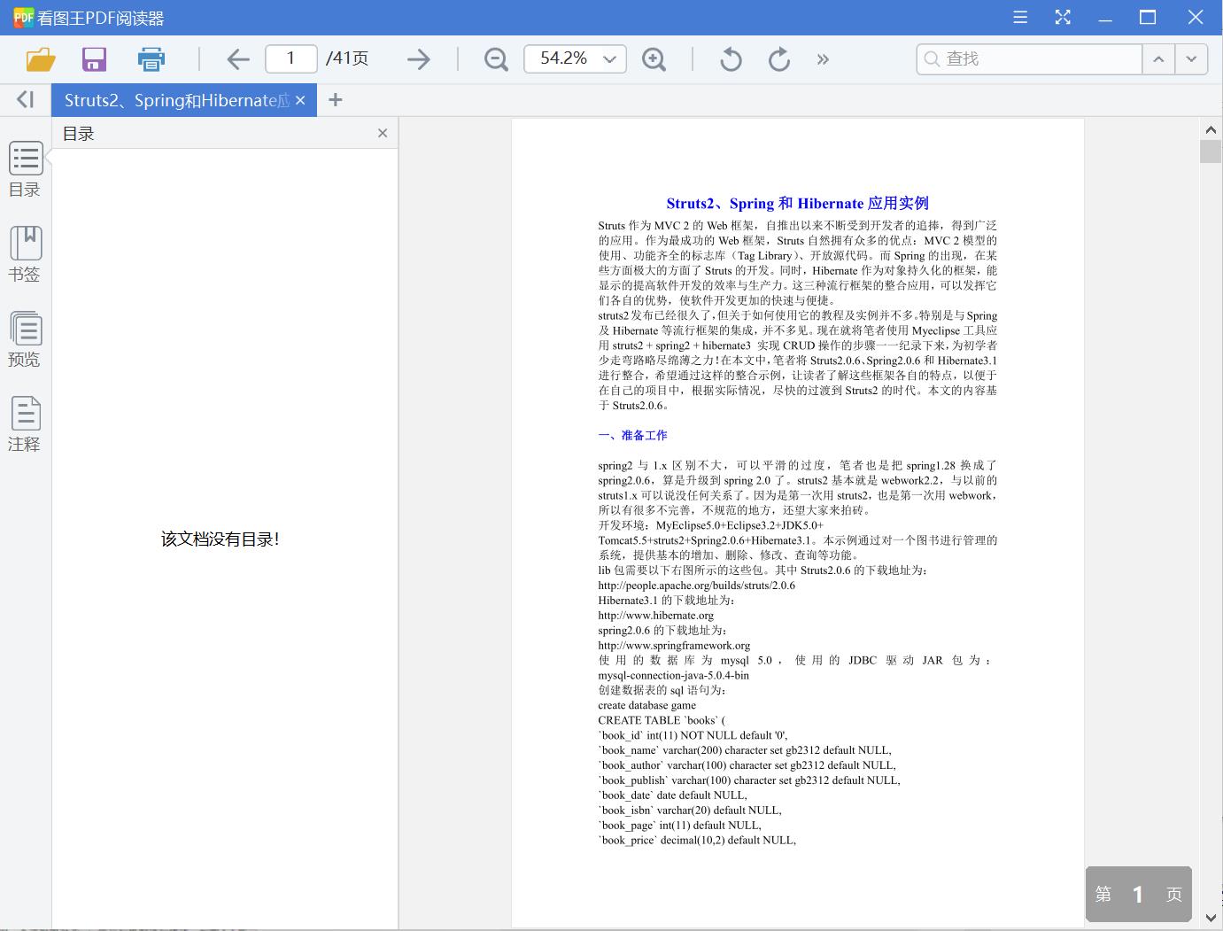Show more toolbar tools via double chevron
This screenshot has height=931, width=1223.
pyautogui.click(x=824, y=59)
